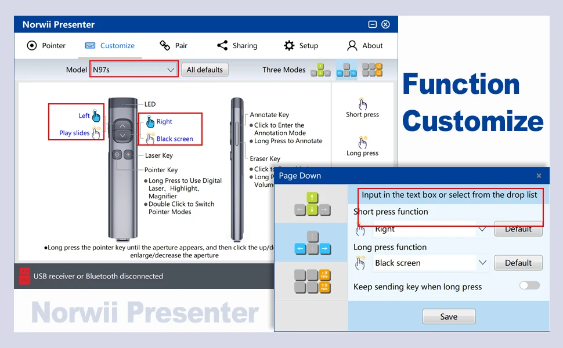
Task: Click the red USB receiver status icon
Action: [24, 276]
